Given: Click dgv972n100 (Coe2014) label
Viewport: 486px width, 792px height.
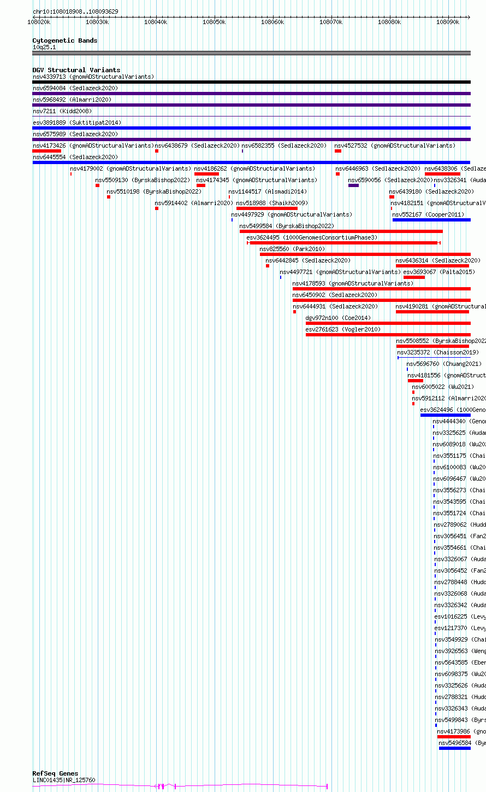Looking at the screenshot, I should point(339,318).
